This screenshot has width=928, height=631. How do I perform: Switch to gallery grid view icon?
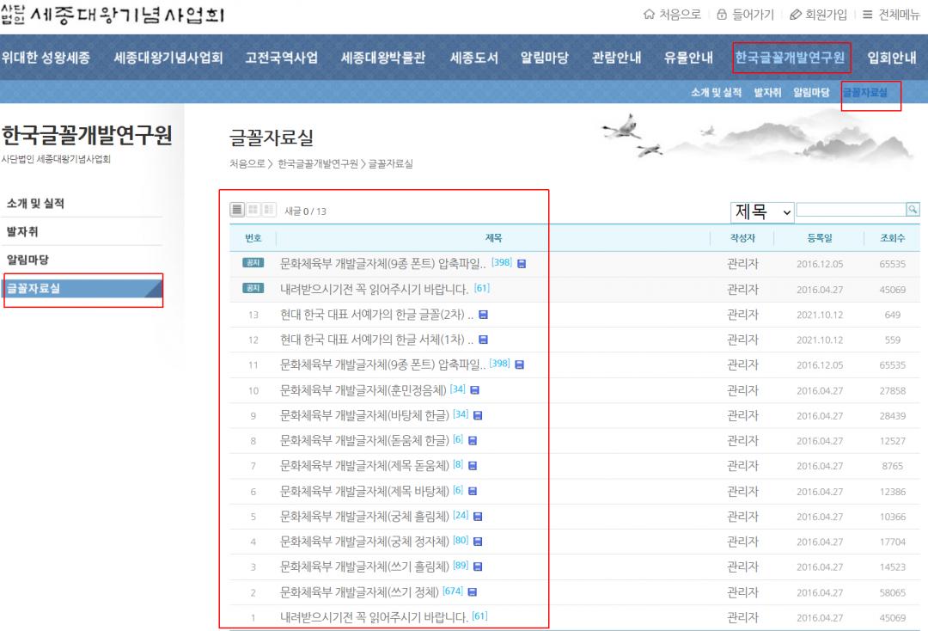(253, 211)
